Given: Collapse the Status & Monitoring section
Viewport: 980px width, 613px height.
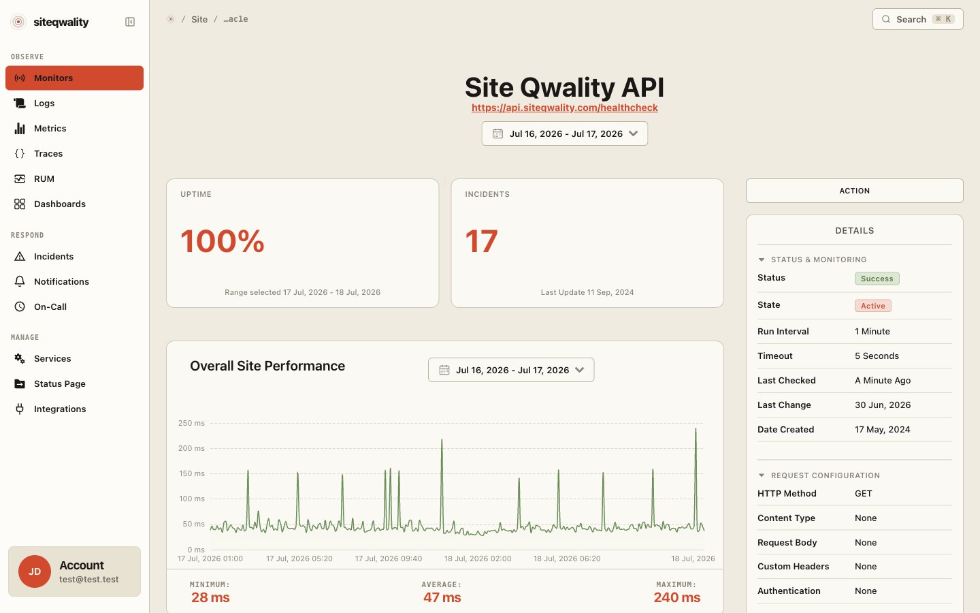Looking at the screenshot, I should point(762,260).
